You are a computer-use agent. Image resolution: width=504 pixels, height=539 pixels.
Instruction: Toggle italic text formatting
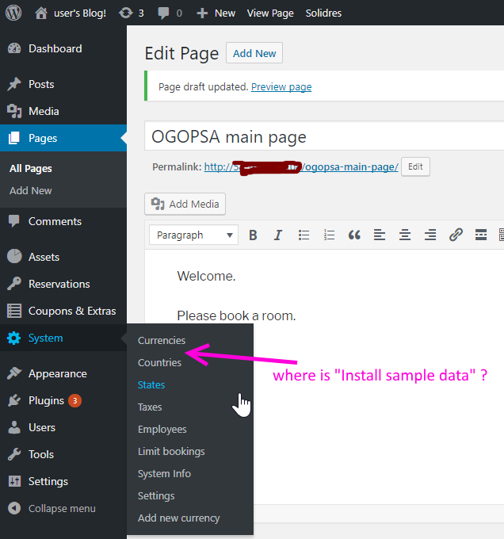tap(278, 235)
